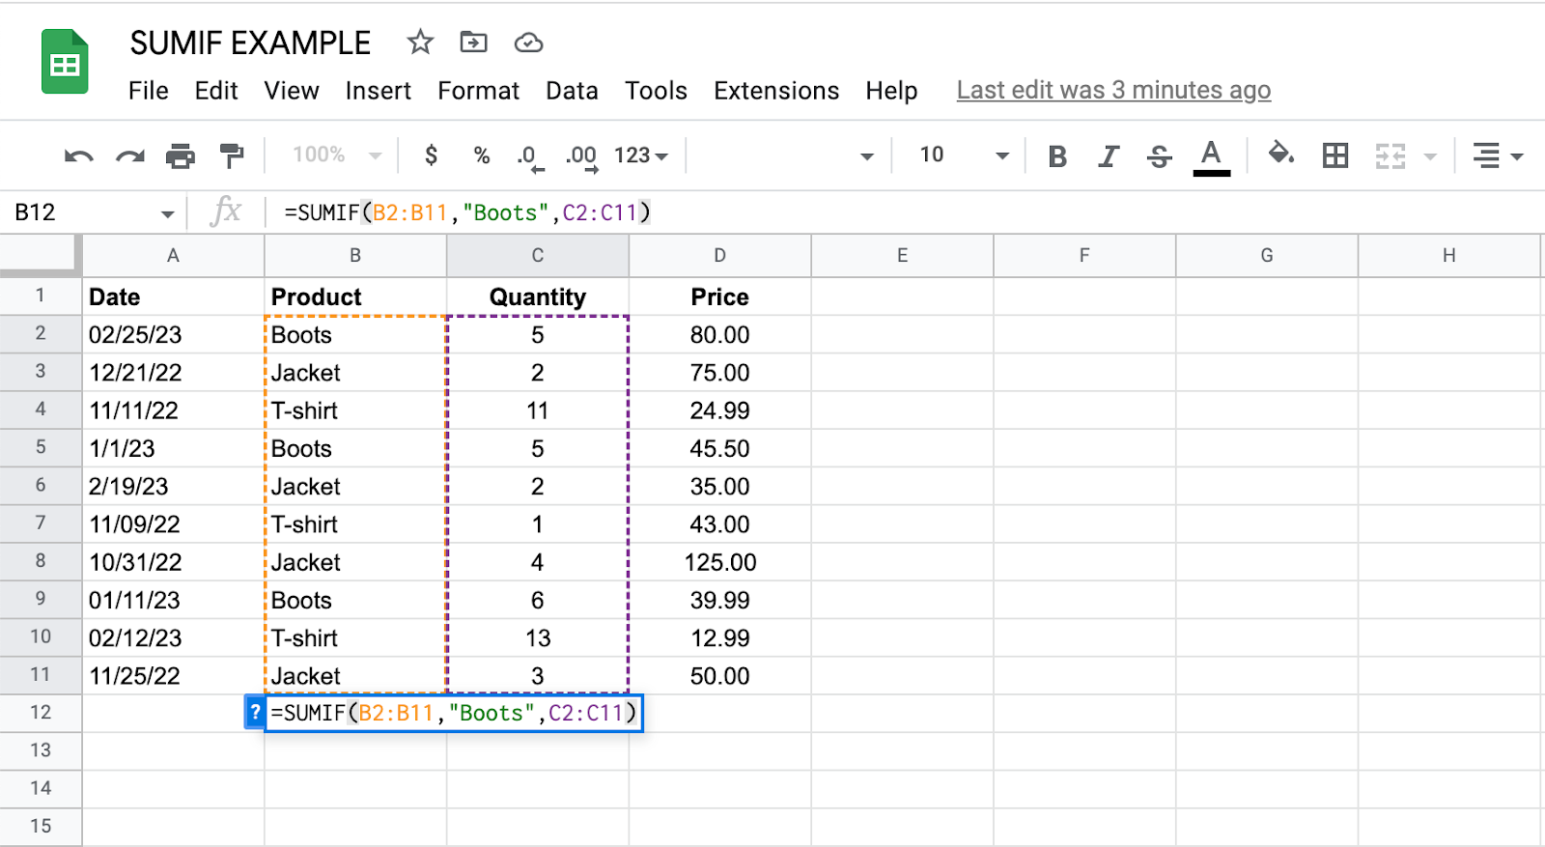Image resolution: width=1545 pixels, height=847 pixels.
Task: Select the T-shirt cell in row 4
Action: coord(355,410)
